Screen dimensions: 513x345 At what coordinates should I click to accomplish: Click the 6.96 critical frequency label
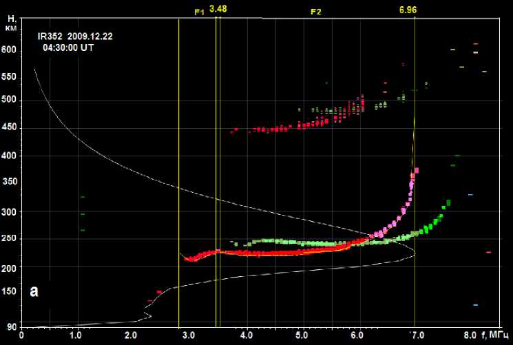tap(408, 10)
